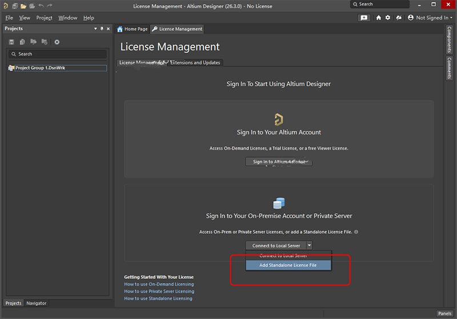The width and height of the screenshot is (457, 319).
Task: Click the Panels button in status bar
Action: click(445, 313)
